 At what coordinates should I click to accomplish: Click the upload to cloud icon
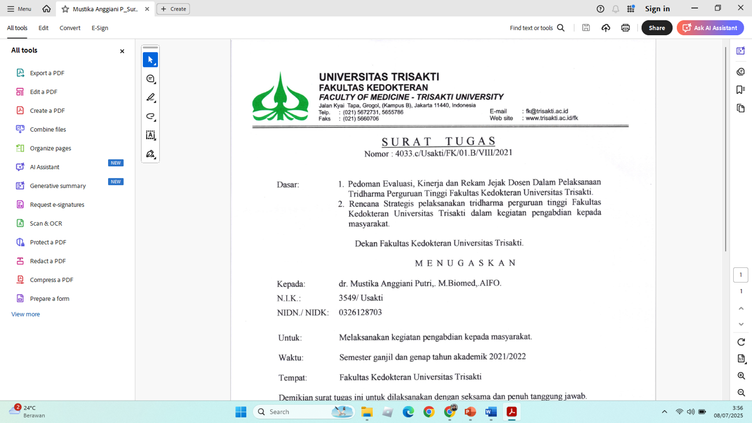[x=606, y=28]
